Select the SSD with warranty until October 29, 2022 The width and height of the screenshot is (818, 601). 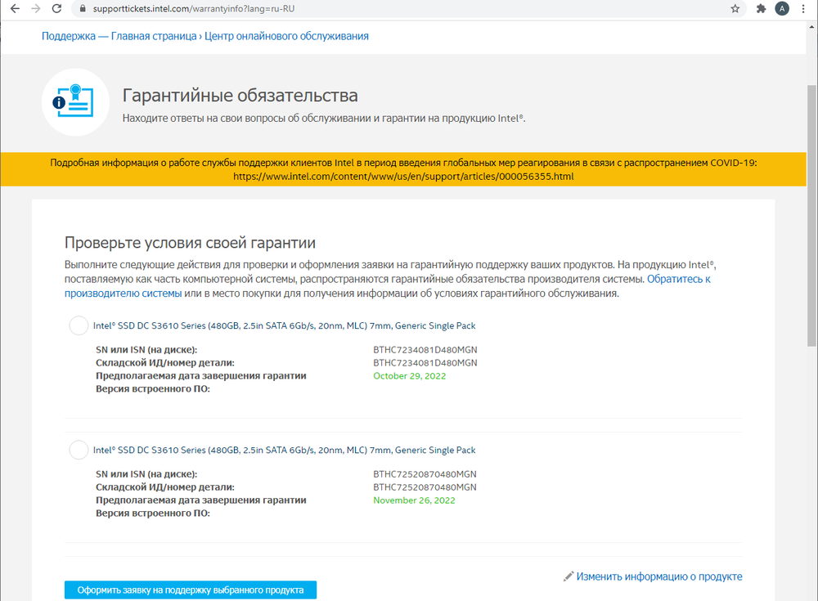point(79,325)
